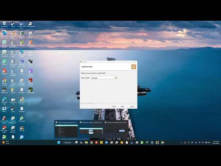
Task: Click the taskbar Search box
Action: click(x=68, y=142)
